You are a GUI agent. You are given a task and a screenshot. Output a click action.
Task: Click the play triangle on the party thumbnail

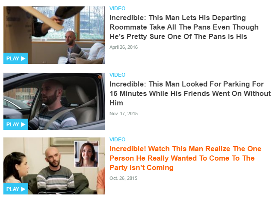(23, 189)
